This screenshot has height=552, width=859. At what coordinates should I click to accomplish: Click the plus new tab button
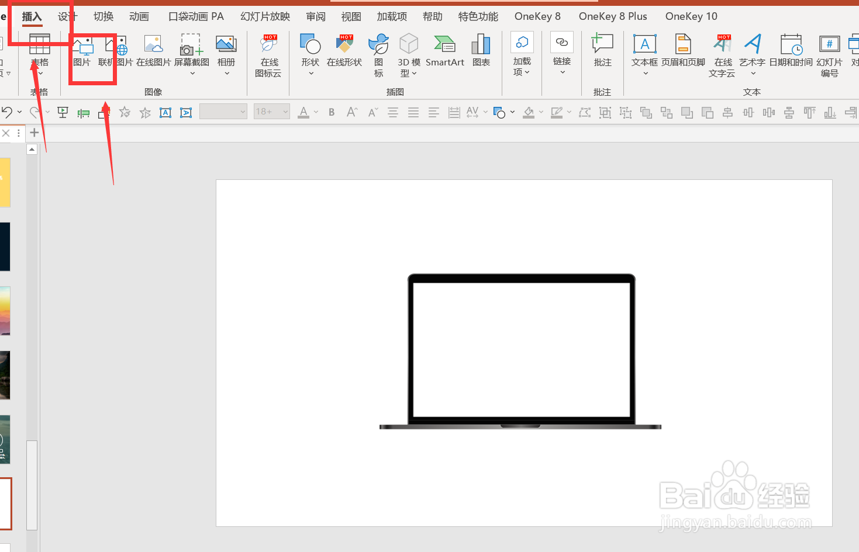tap(35, 133)
